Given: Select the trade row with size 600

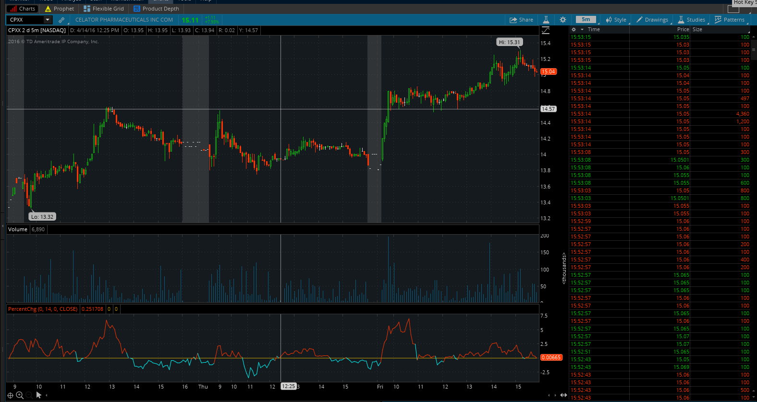Looking at the screenshot, I should [660, 183].
